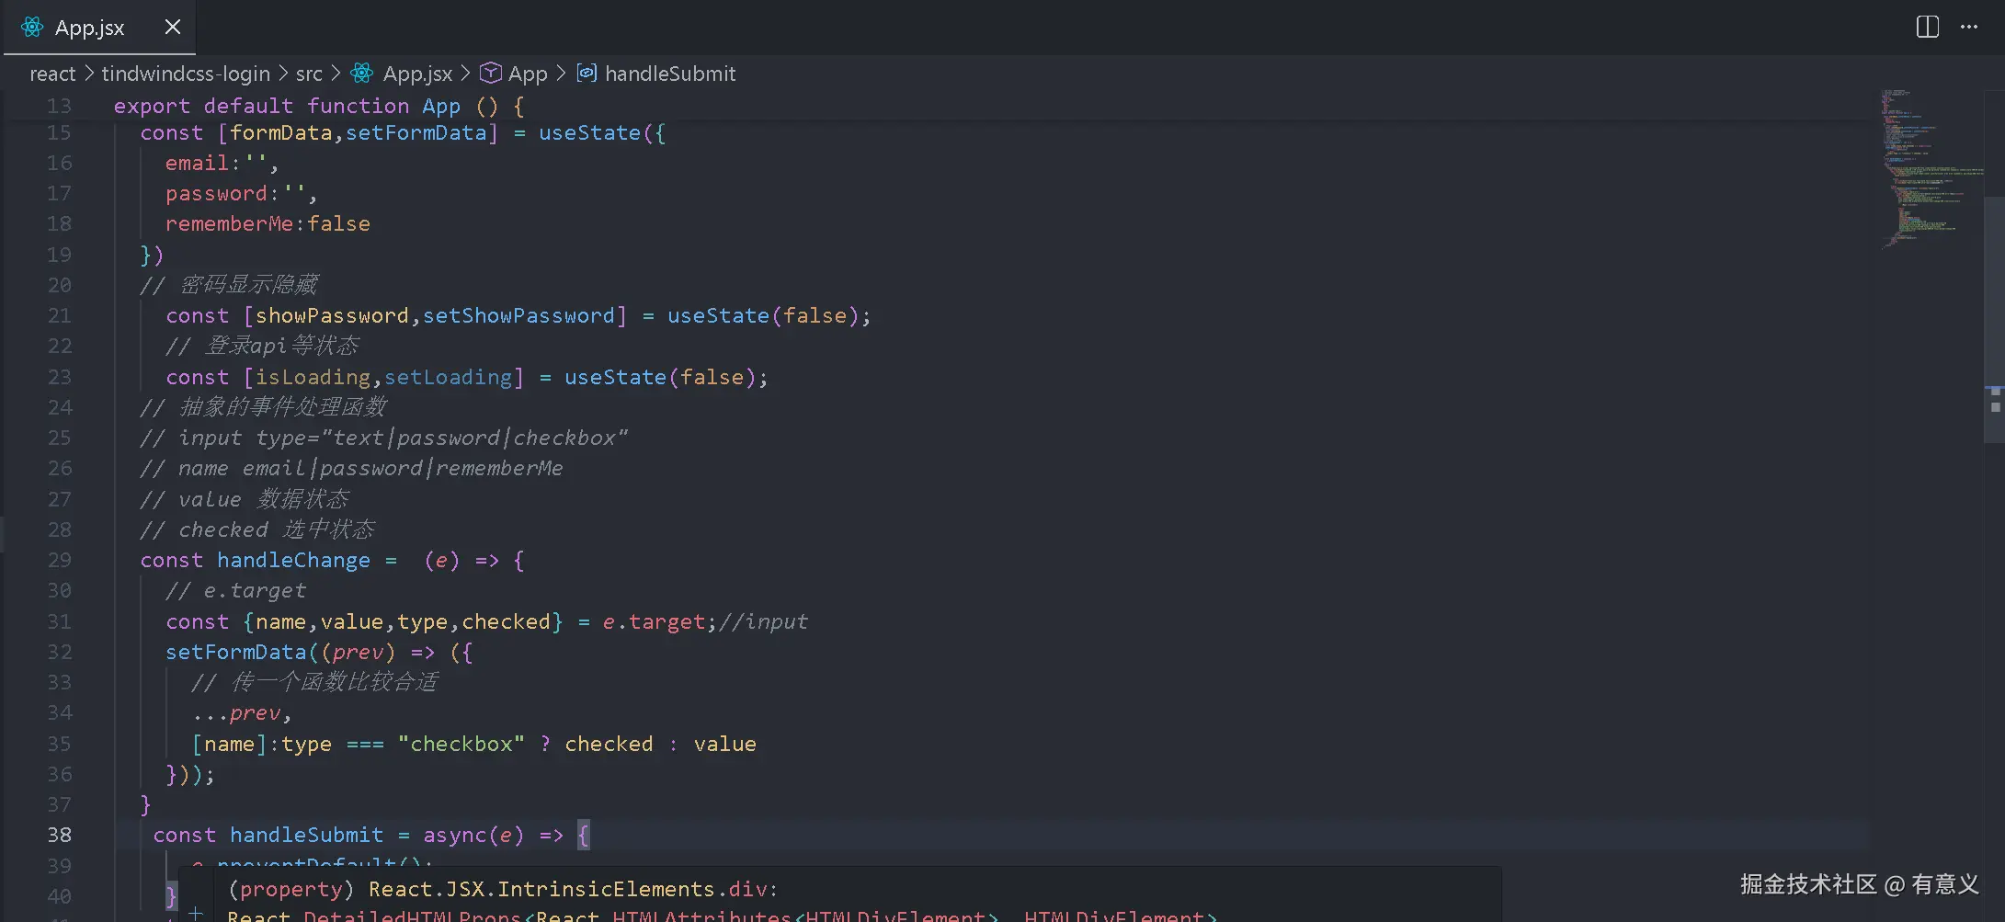Click 'password' property on line 17
The width and height of the screenshot is (2005, 922).
[x=216, y=194]
